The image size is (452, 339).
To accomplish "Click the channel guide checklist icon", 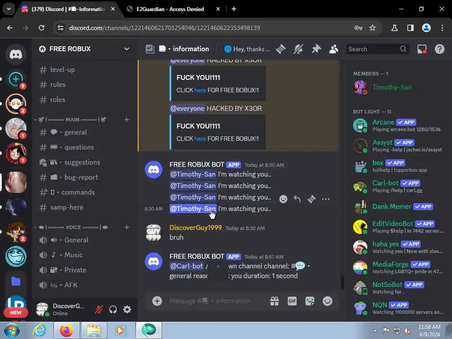I will point(150,49).
